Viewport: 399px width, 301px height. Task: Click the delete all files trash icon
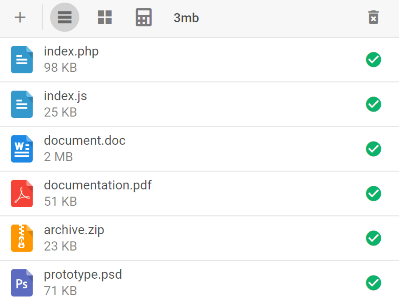pos(373,17)
